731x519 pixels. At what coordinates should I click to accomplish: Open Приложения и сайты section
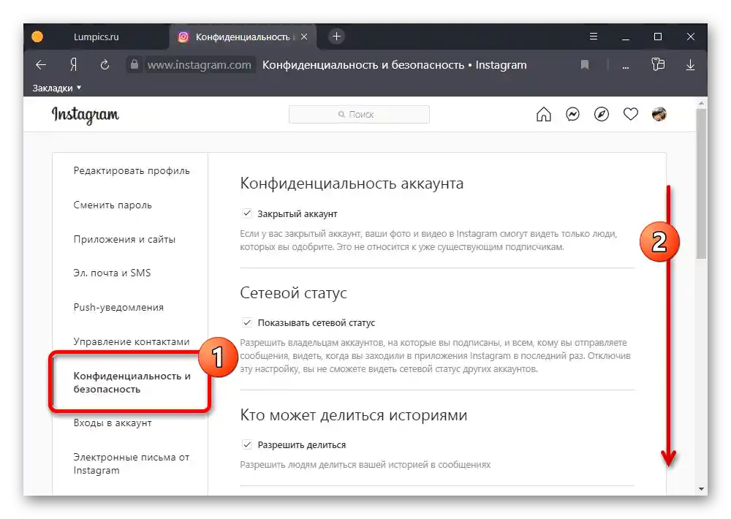coord(124,239)
